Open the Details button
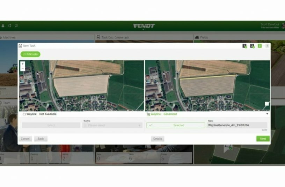This screenshot has width=285, height=187. (x=158, y=139)
